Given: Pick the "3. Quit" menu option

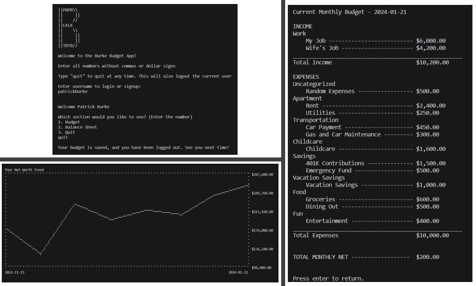Looking at the screenshot, I should click(66, 132).
